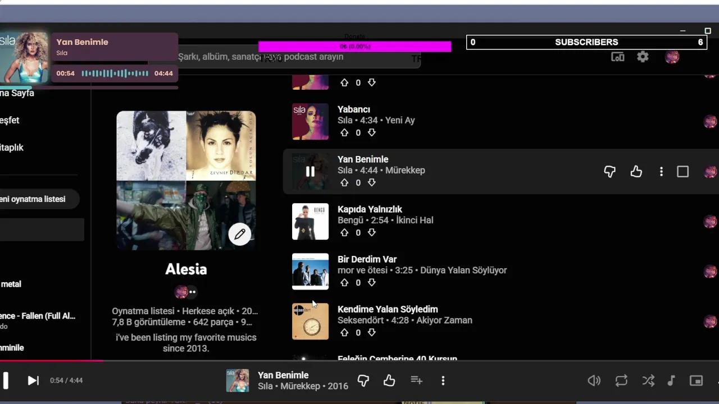Open Seksendört artist link
Screen dimensions: 719x404
pyautogui.click(x=361, y=320)
